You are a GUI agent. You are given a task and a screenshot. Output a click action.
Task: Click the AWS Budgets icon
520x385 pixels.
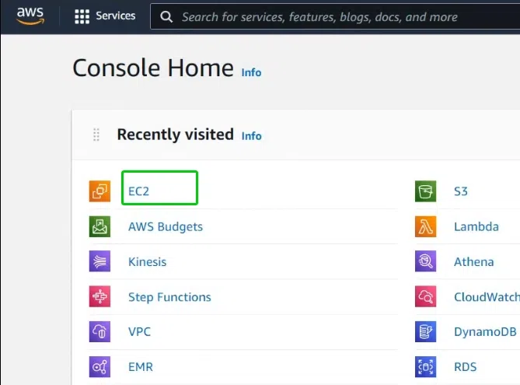[99, 226]
